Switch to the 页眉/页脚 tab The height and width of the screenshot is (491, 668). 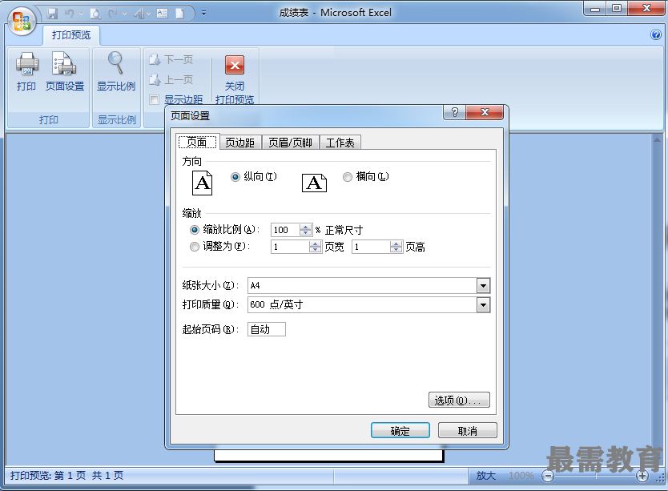[290, 143]
